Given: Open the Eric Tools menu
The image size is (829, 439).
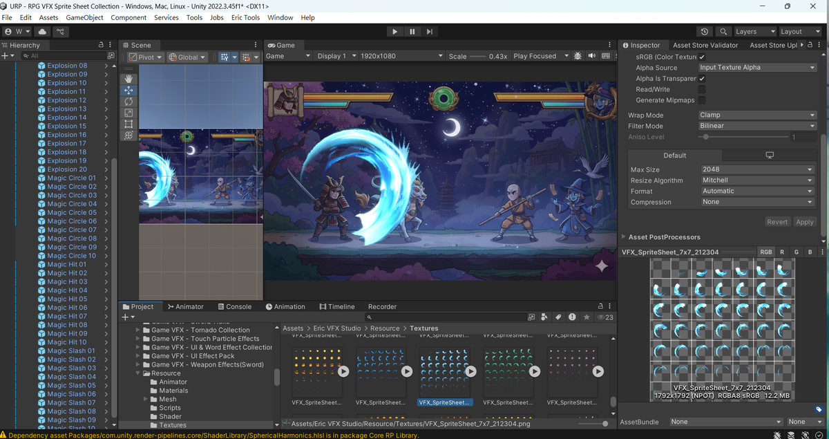Looking at the screenshot, I should coord(245,17).
